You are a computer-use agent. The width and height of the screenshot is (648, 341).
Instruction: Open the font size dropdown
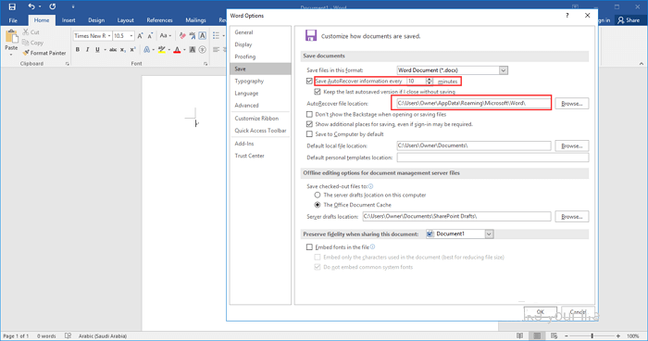[x=131, y=36]
